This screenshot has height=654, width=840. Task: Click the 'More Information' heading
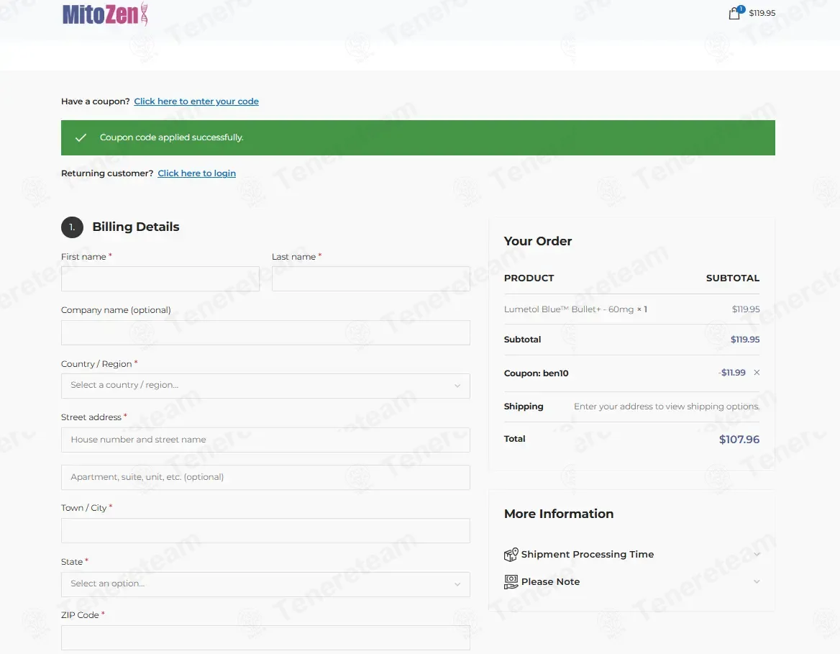pos(559,514)
